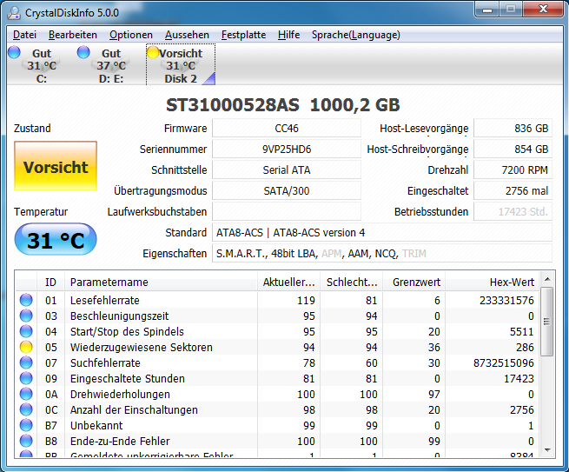This screenshot has height=472, width=569.
Task: Click status icon for Ende-zu-Ende Fehler
Action: [x=26, y=441]
